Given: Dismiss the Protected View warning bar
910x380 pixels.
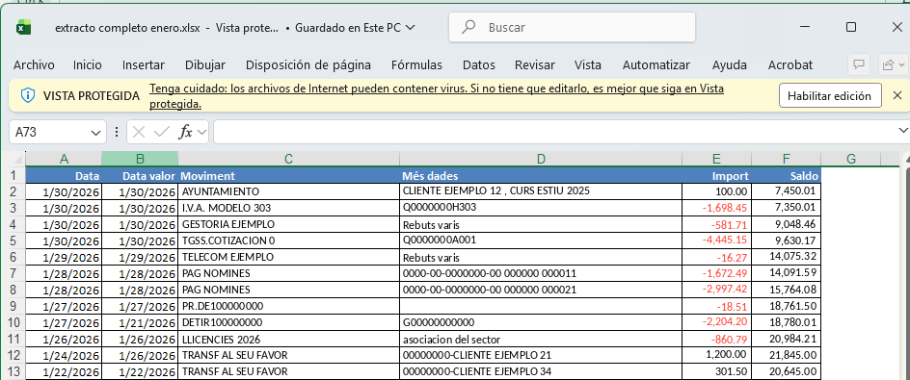Looking at the screenshot, I should (x=897, y=95).
